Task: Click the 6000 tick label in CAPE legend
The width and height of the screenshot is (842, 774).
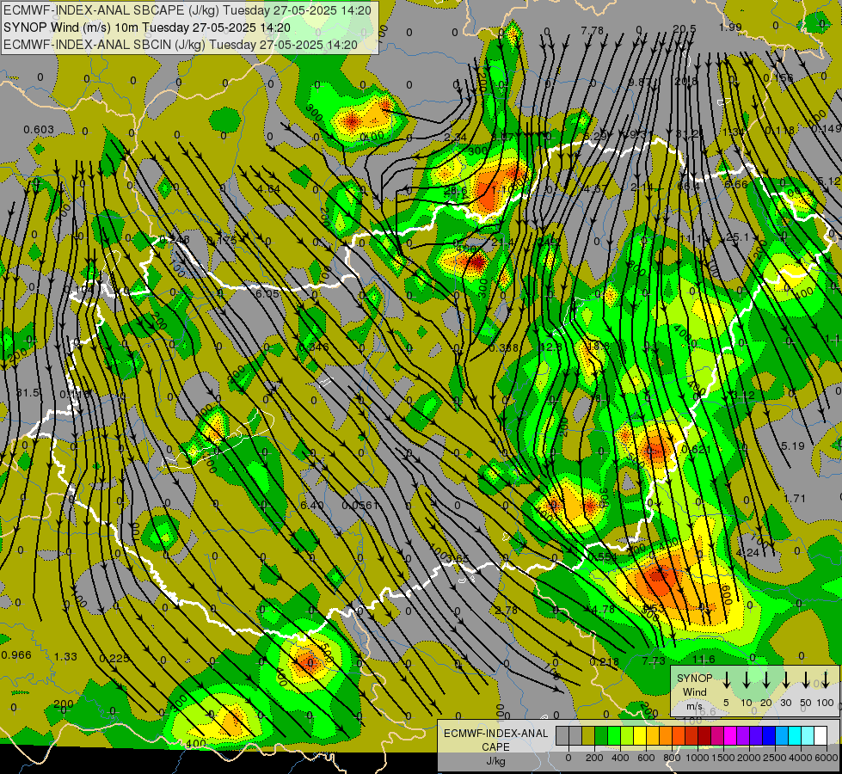Action: (827, 758)
